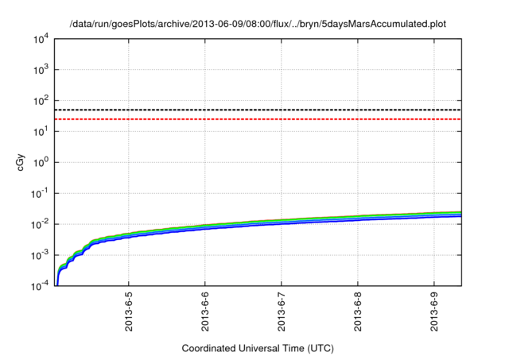Viewport: 509px width, 356px height.
Task: Click the 10^-3 y-axis tick label
Action: click(x=41, y=256)
